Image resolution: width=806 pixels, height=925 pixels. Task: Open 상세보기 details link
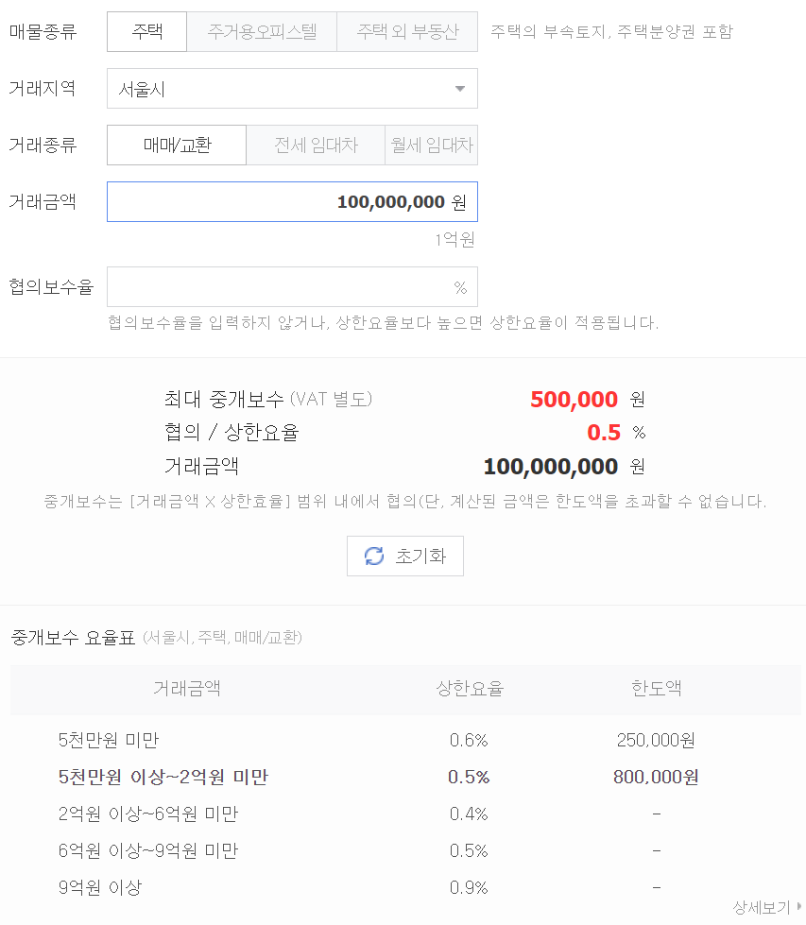click(x=766, y=907)
